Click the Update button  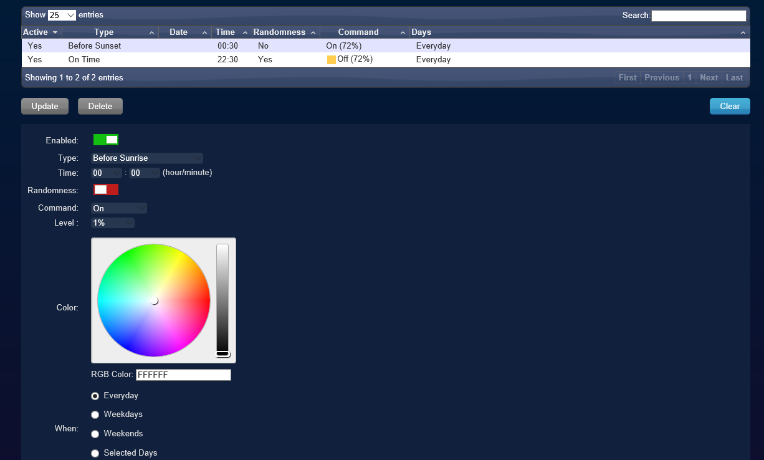[45, 106]
